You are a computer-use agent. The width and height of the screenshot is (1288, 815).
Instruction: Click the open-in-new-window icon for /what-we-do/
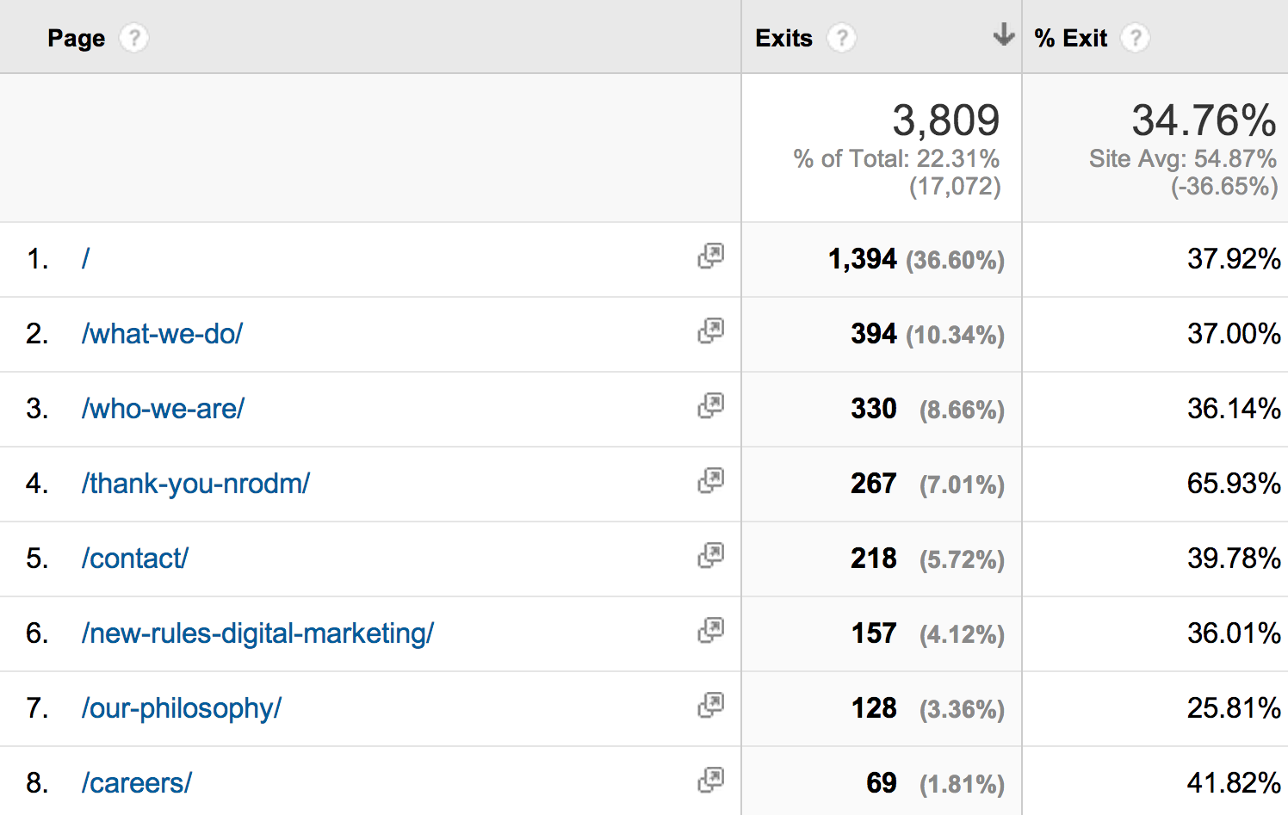point(711,330)
